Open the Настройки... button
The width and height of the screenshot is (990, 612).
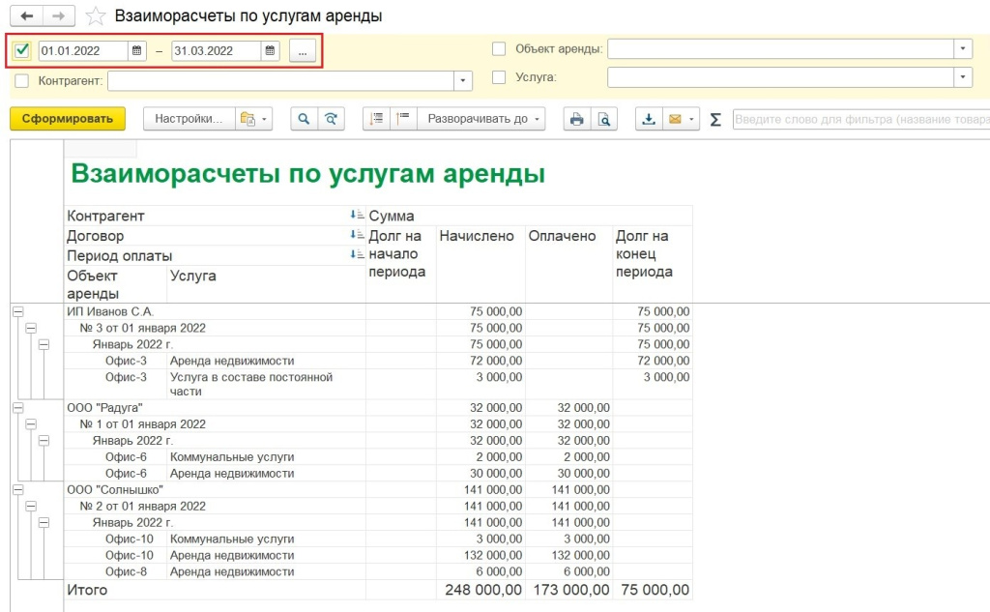[x=189, y=119]
